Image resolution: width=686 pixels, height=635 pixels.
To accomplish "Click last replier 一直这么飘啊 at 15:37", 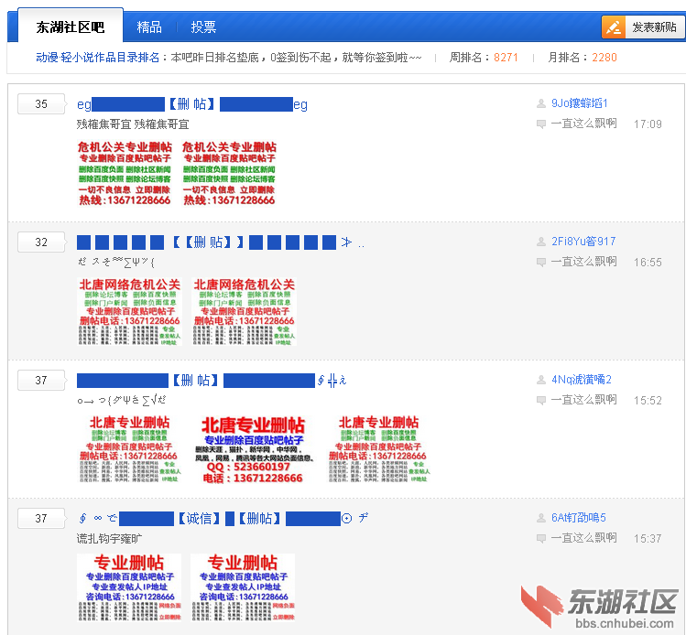I will coord(583,537).
